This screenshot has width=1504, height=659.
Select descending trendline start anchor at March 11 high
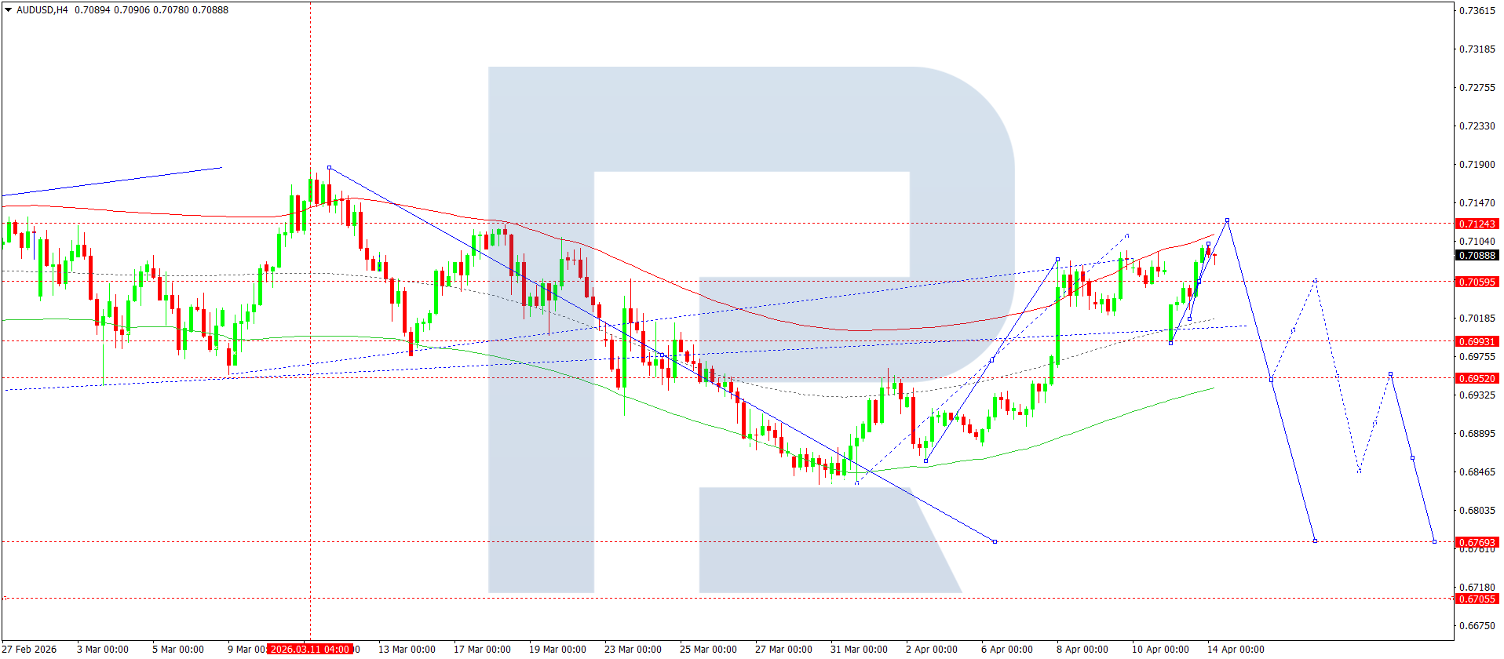(x=329, y=167)
